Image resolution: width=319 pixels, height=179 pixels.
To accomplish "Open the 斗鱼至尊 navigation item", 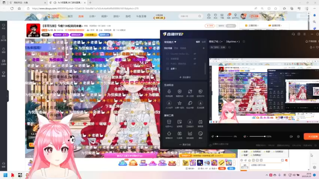I will coord(141,16).
